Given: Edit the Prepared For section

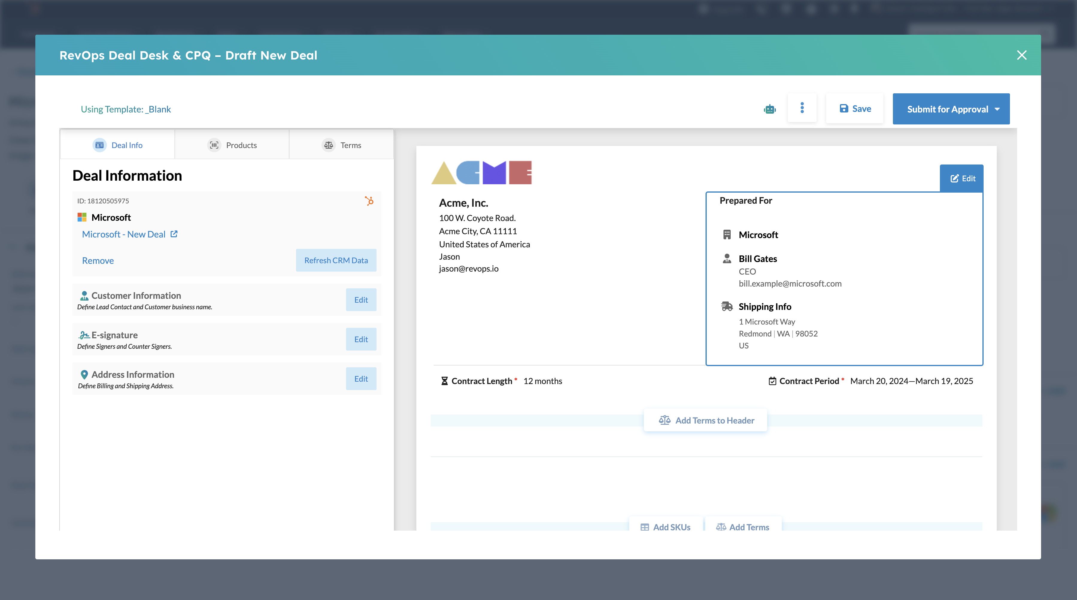Looking at the screenshot, I should tap(961, 178).
